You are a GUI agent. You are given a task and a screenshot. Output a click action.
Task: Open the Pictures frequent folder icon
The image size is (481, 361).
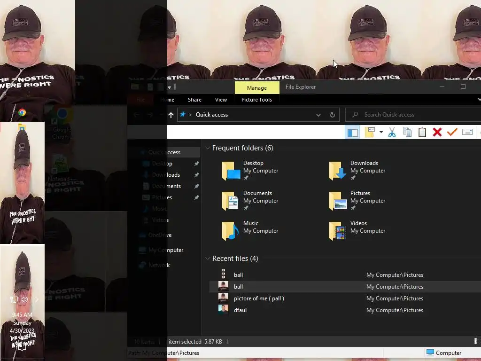pyautogui.click(x=338, y=200)
